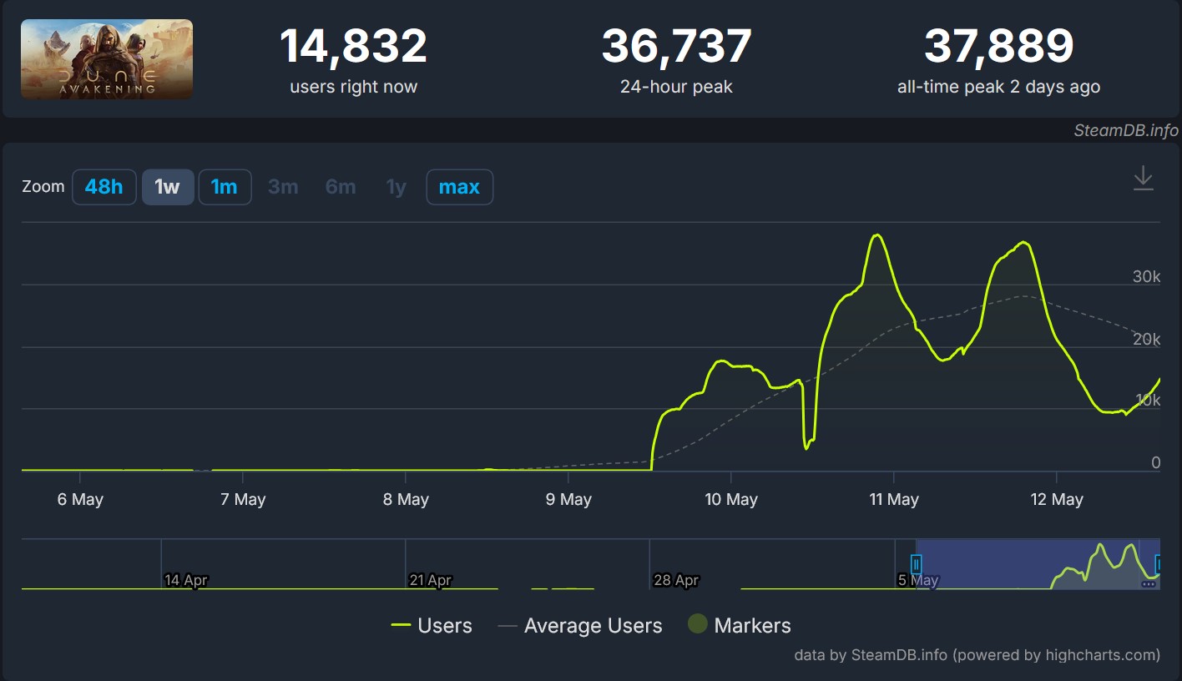Image resolution: width=1182 pixels, height=681 pixels.
Task: Set zoom to 48h
Action: (104, 187)
